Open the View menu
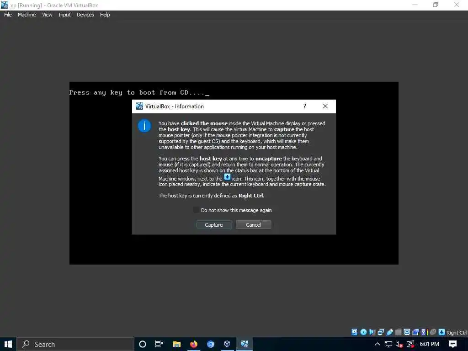The image size is (468, 351). click(x=47, y=15)
